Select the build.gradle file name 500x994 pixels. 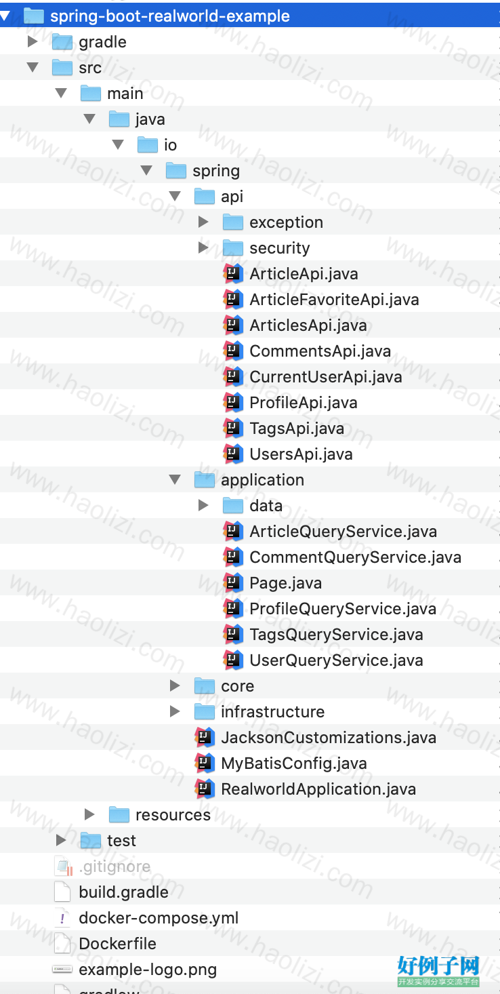124,892
